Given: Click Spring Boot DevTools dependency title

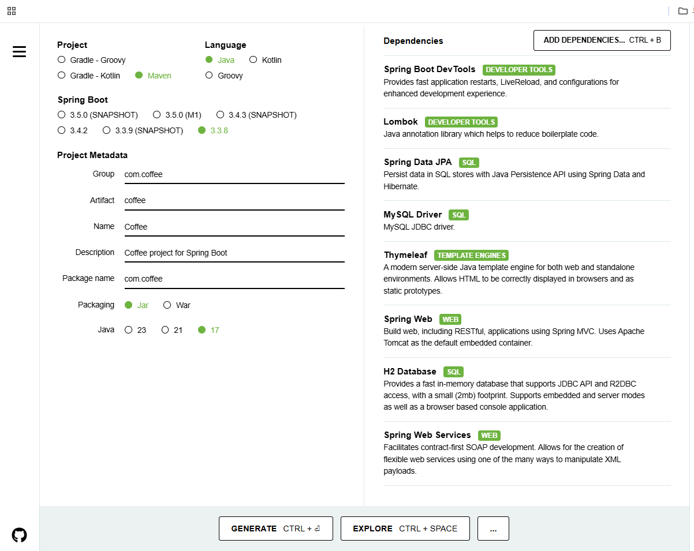Looking at the screenshot, I should (430, 69).
